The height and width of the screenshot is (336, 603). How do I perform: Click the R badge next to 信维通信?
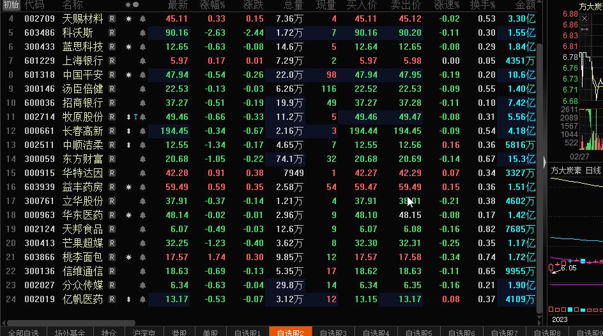coord(112,271)
